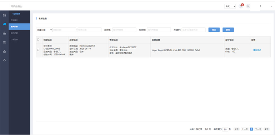Focus the start date input field
Image resolution: width=275 pixels, height=135 pixels.
point(64,30)
